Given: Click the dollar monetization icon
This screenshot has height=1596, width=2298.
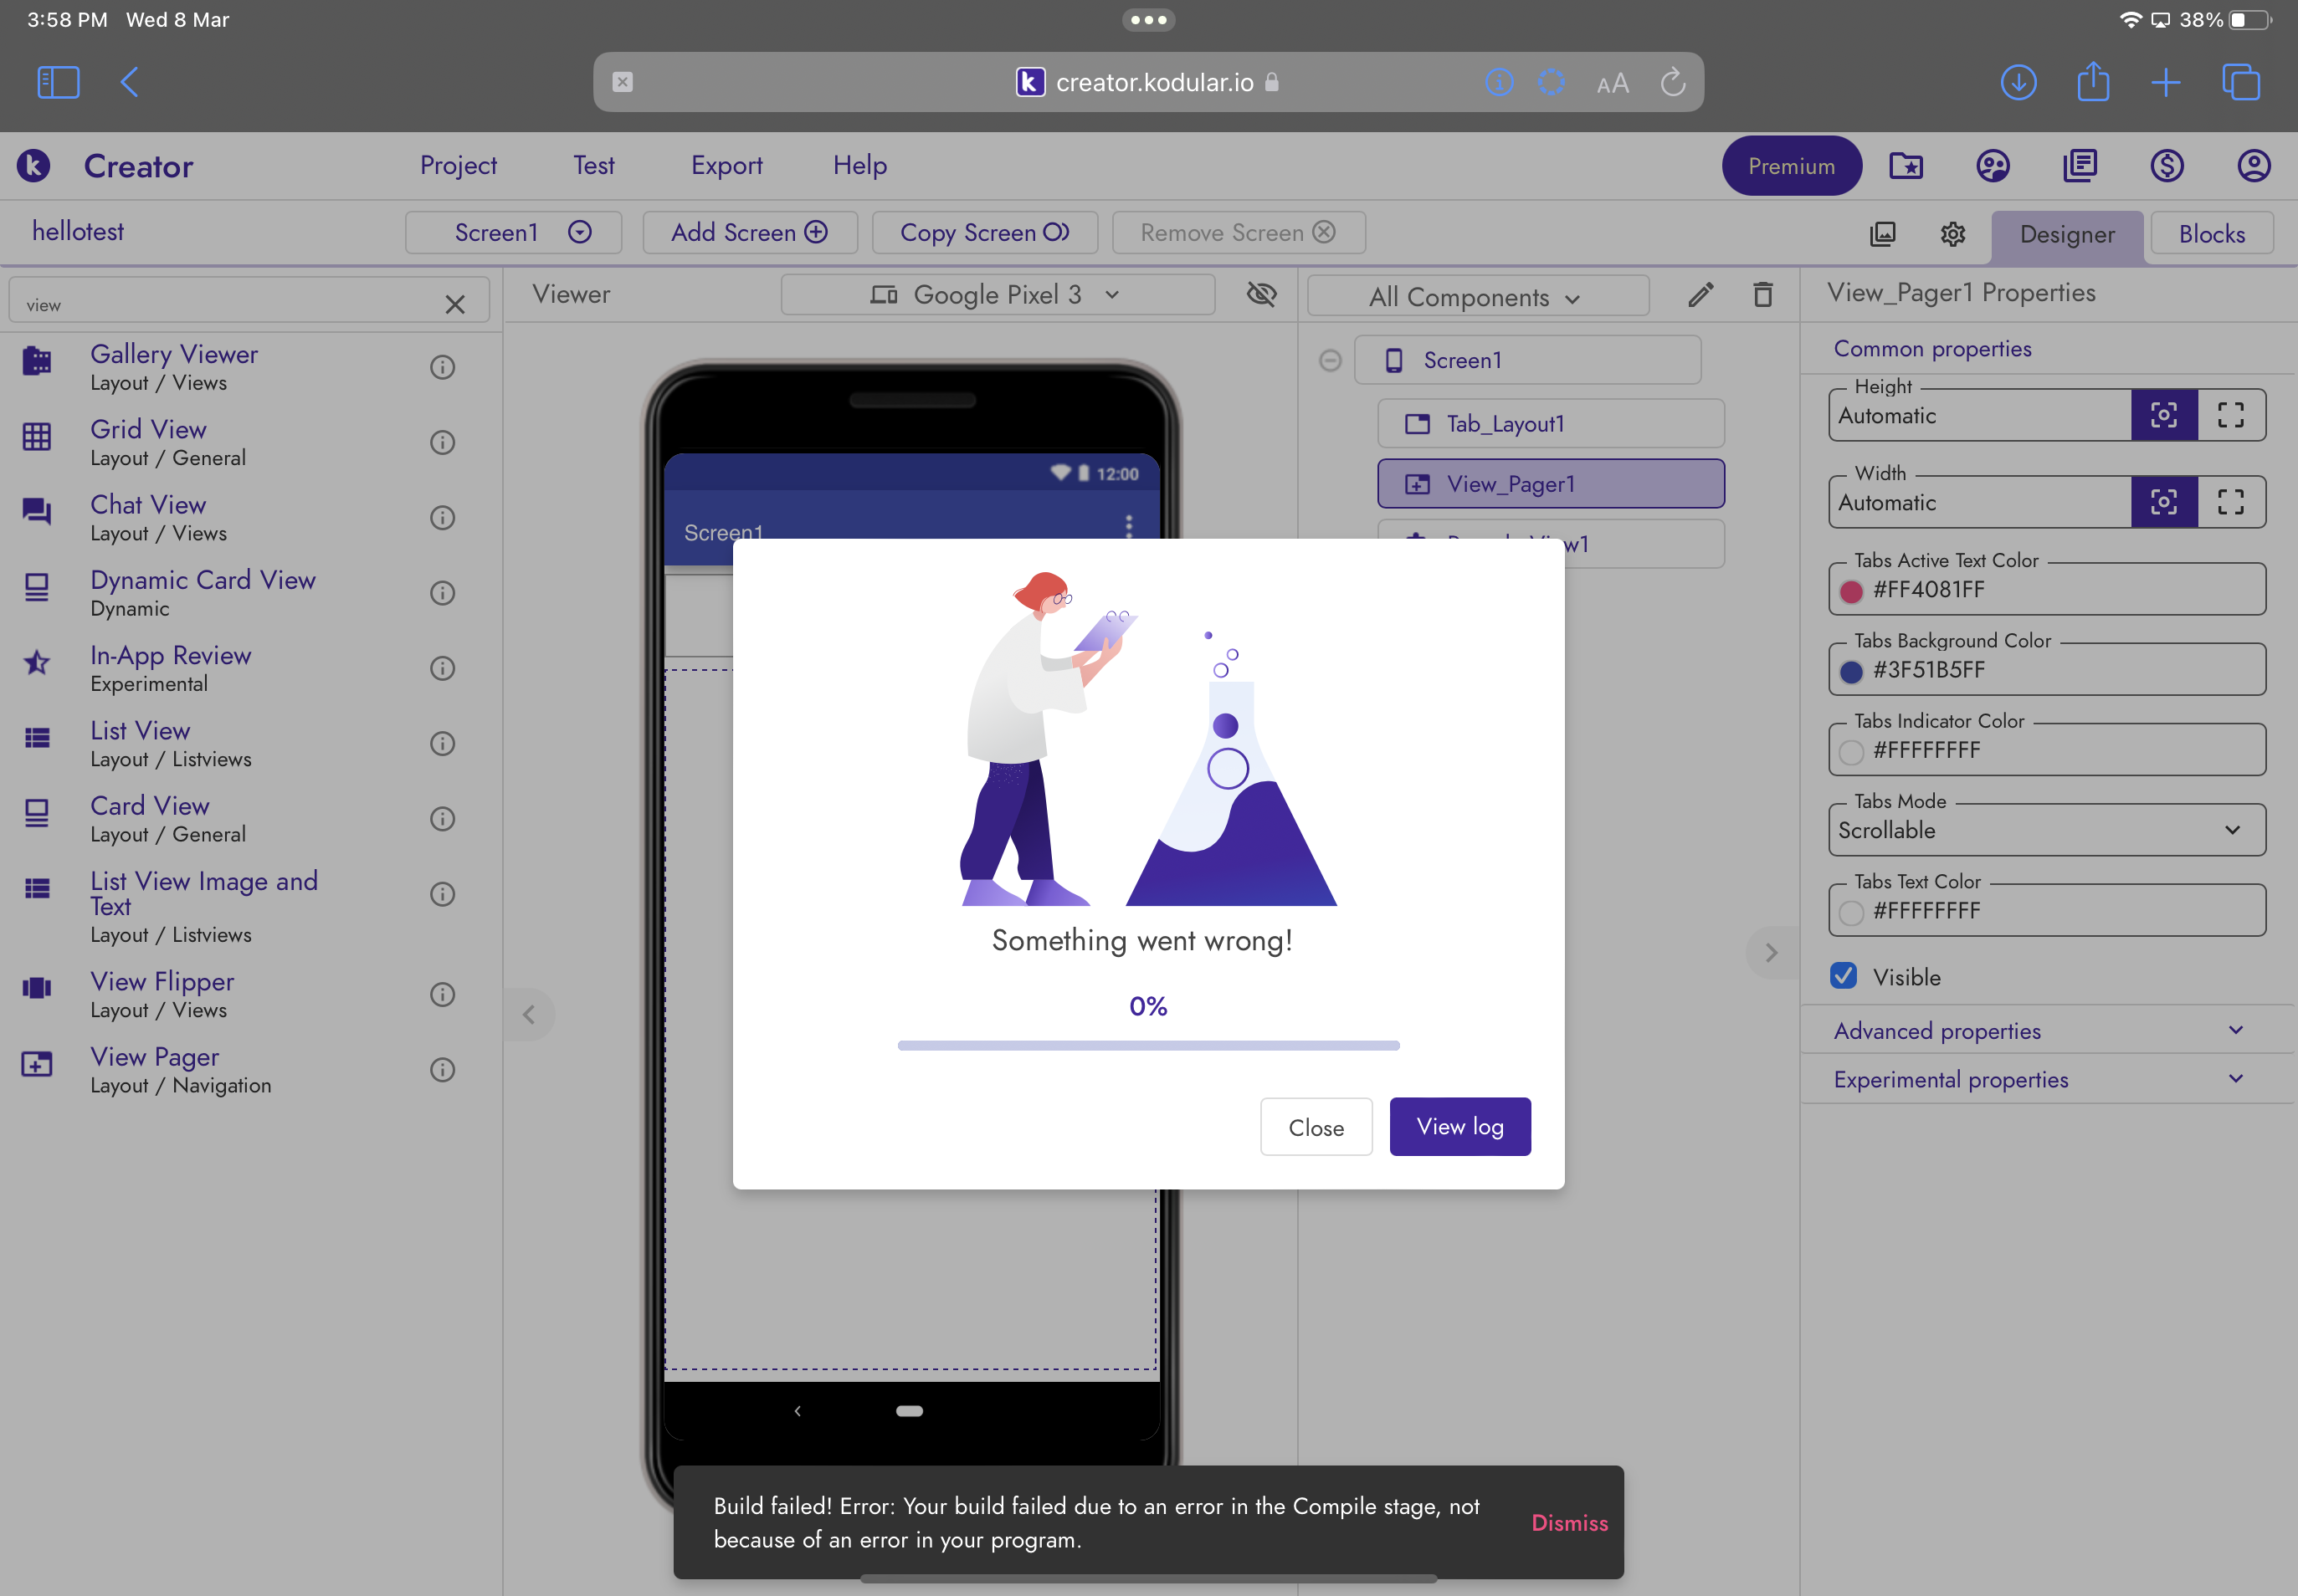Looking at the screenshot, I should coord(2167,165).
